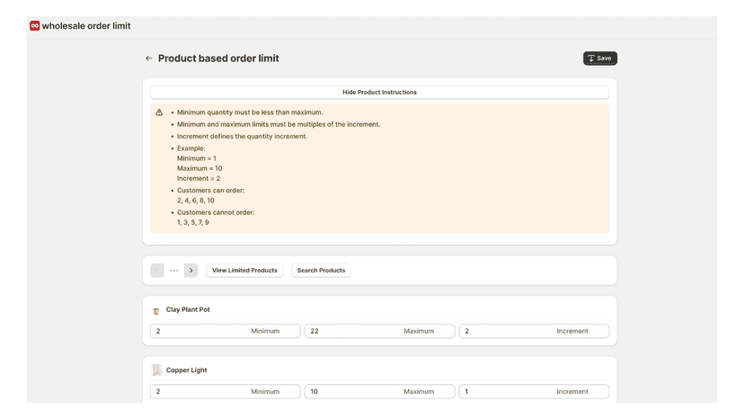This screenshot has height=419, width=744.
Task: Click the Save button
Action: (599, 58)
